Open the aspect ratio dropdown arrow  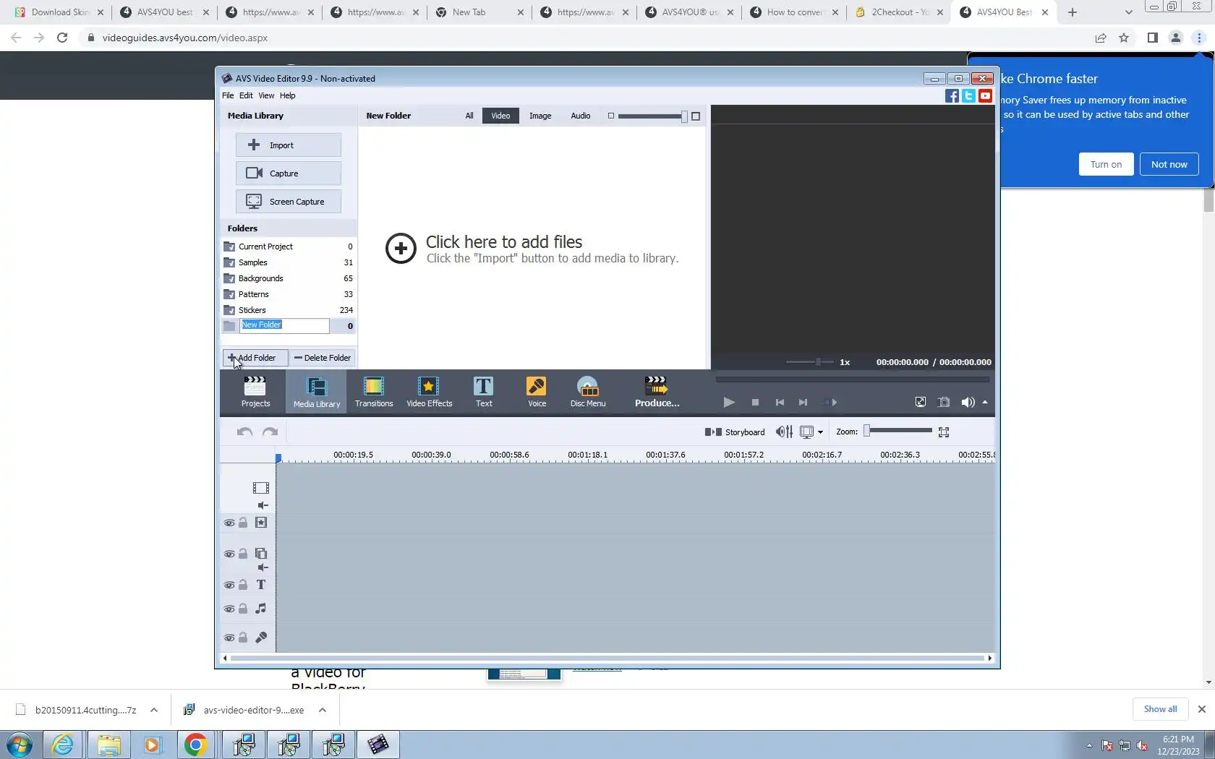point(820,432)
